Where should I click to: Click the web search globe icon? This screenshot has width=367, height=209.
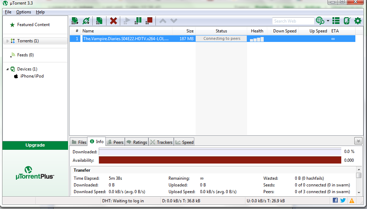(x=320, y=21)
